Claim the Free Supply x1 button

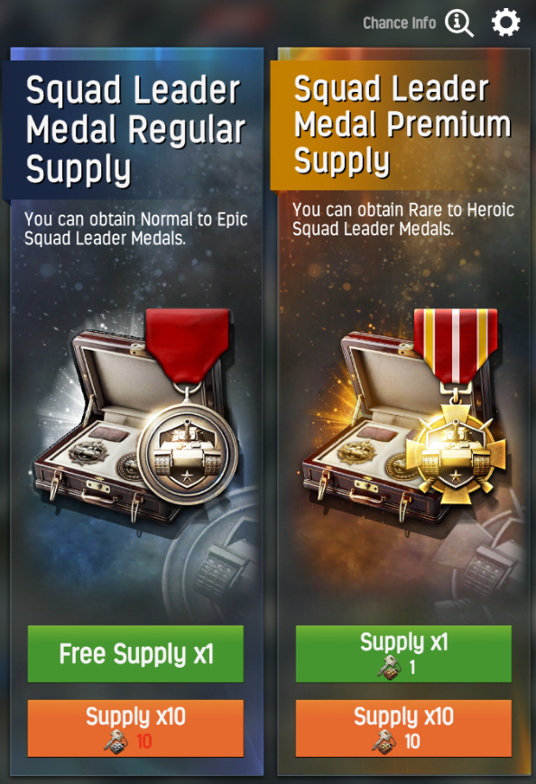135,653
